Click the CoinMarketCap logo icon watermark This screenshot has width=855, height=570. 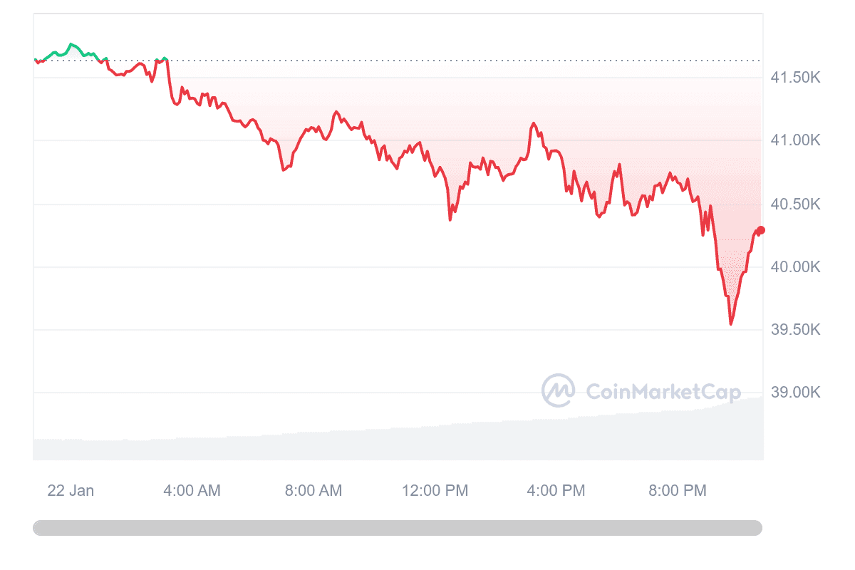[558, 390]
